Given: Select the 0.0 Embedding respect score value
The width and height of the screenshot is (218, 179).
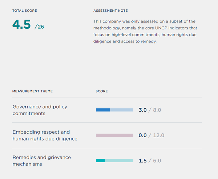Looking at the screenshot, I should [x=142, y=135].
